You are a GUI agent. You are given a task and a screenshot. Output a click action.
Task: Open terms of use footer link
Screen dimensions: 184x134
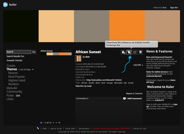coord(140,128)
